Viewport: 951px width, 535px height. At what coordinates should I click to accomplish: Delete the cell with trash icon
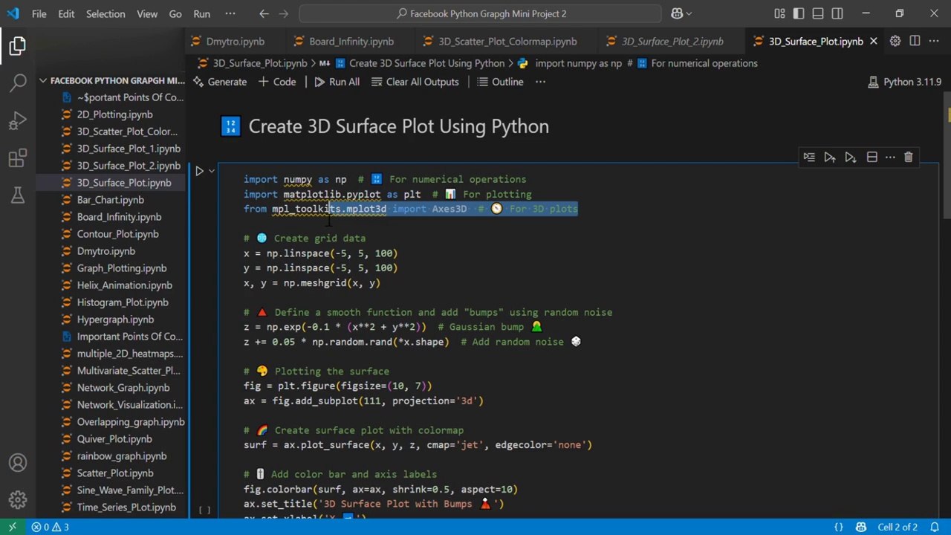tap(908, 157)
